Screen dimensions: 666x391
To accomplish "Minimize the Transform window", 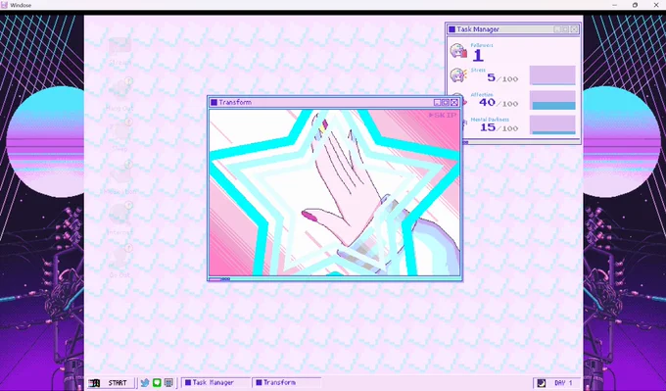I will [437, 103].
